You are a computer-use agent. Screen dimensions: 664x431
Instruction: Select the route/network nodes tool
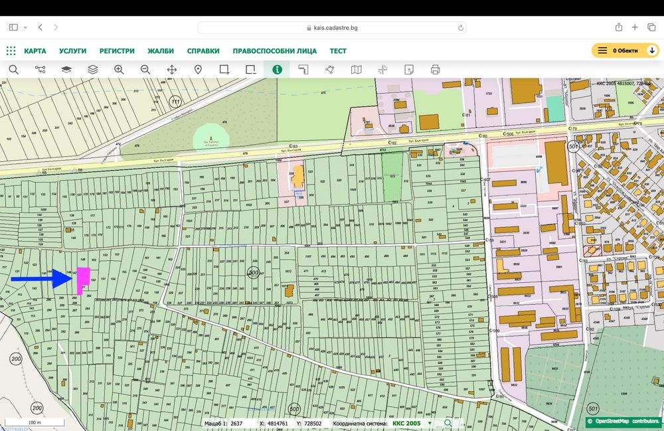coord(41,70)
